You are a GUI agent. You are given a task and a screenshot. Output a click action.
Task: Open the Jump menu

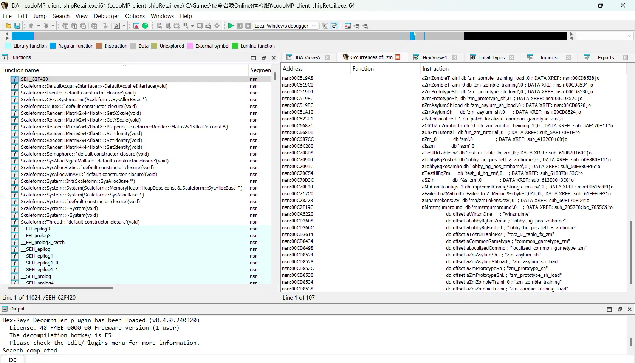[x=40, y=16]
